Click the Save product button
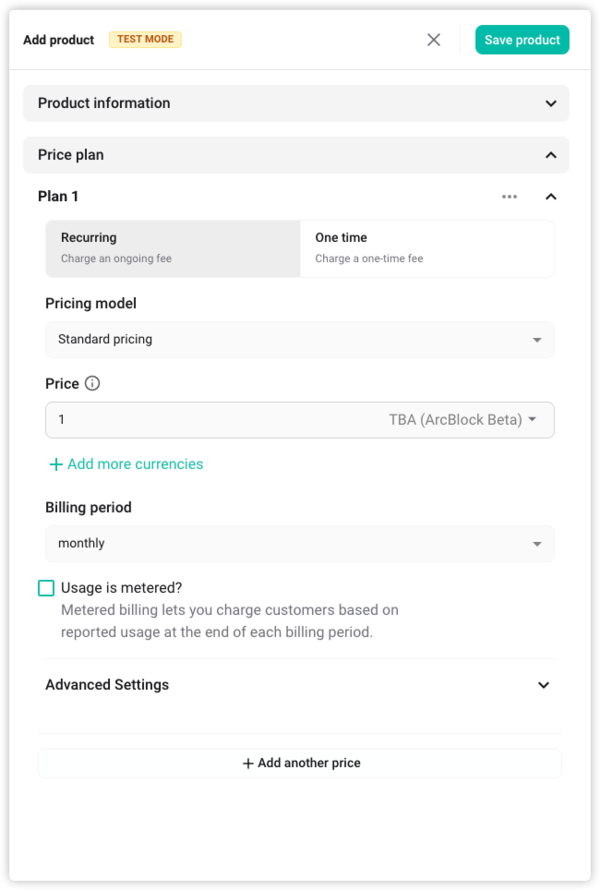 (x=522, y=40)
